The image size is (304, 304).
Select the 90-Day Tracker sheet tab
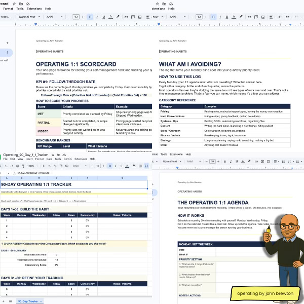point(30,301)
